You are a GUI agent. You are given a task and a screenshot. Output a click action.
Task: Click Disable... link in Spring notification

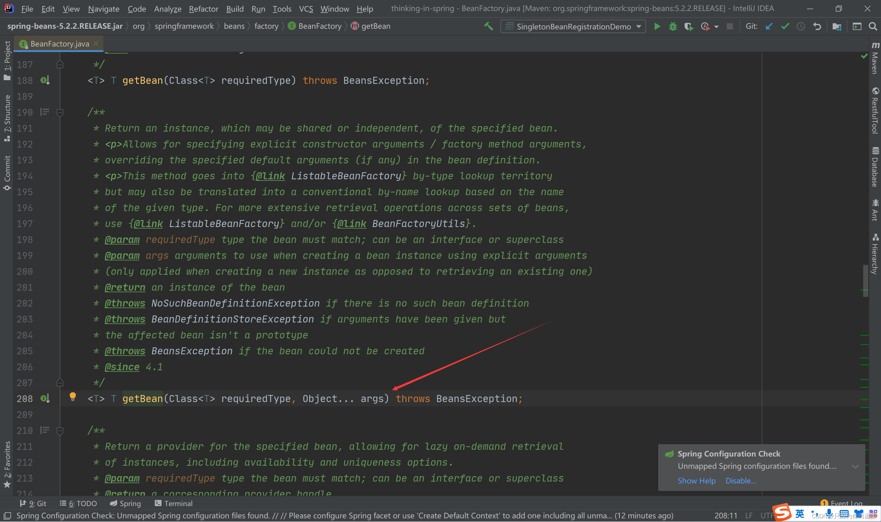pyautogui.click(x=740, y=480)
